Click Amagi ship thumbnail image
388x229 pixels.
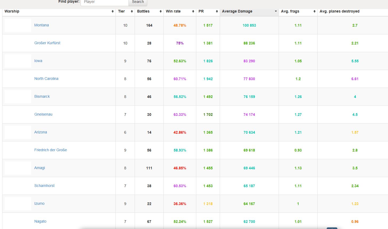pyautogui.click(x=18, y=168)
